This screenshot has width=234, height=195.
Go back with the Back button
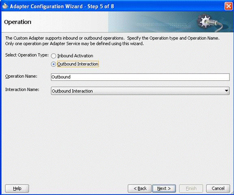pos(140,188)
